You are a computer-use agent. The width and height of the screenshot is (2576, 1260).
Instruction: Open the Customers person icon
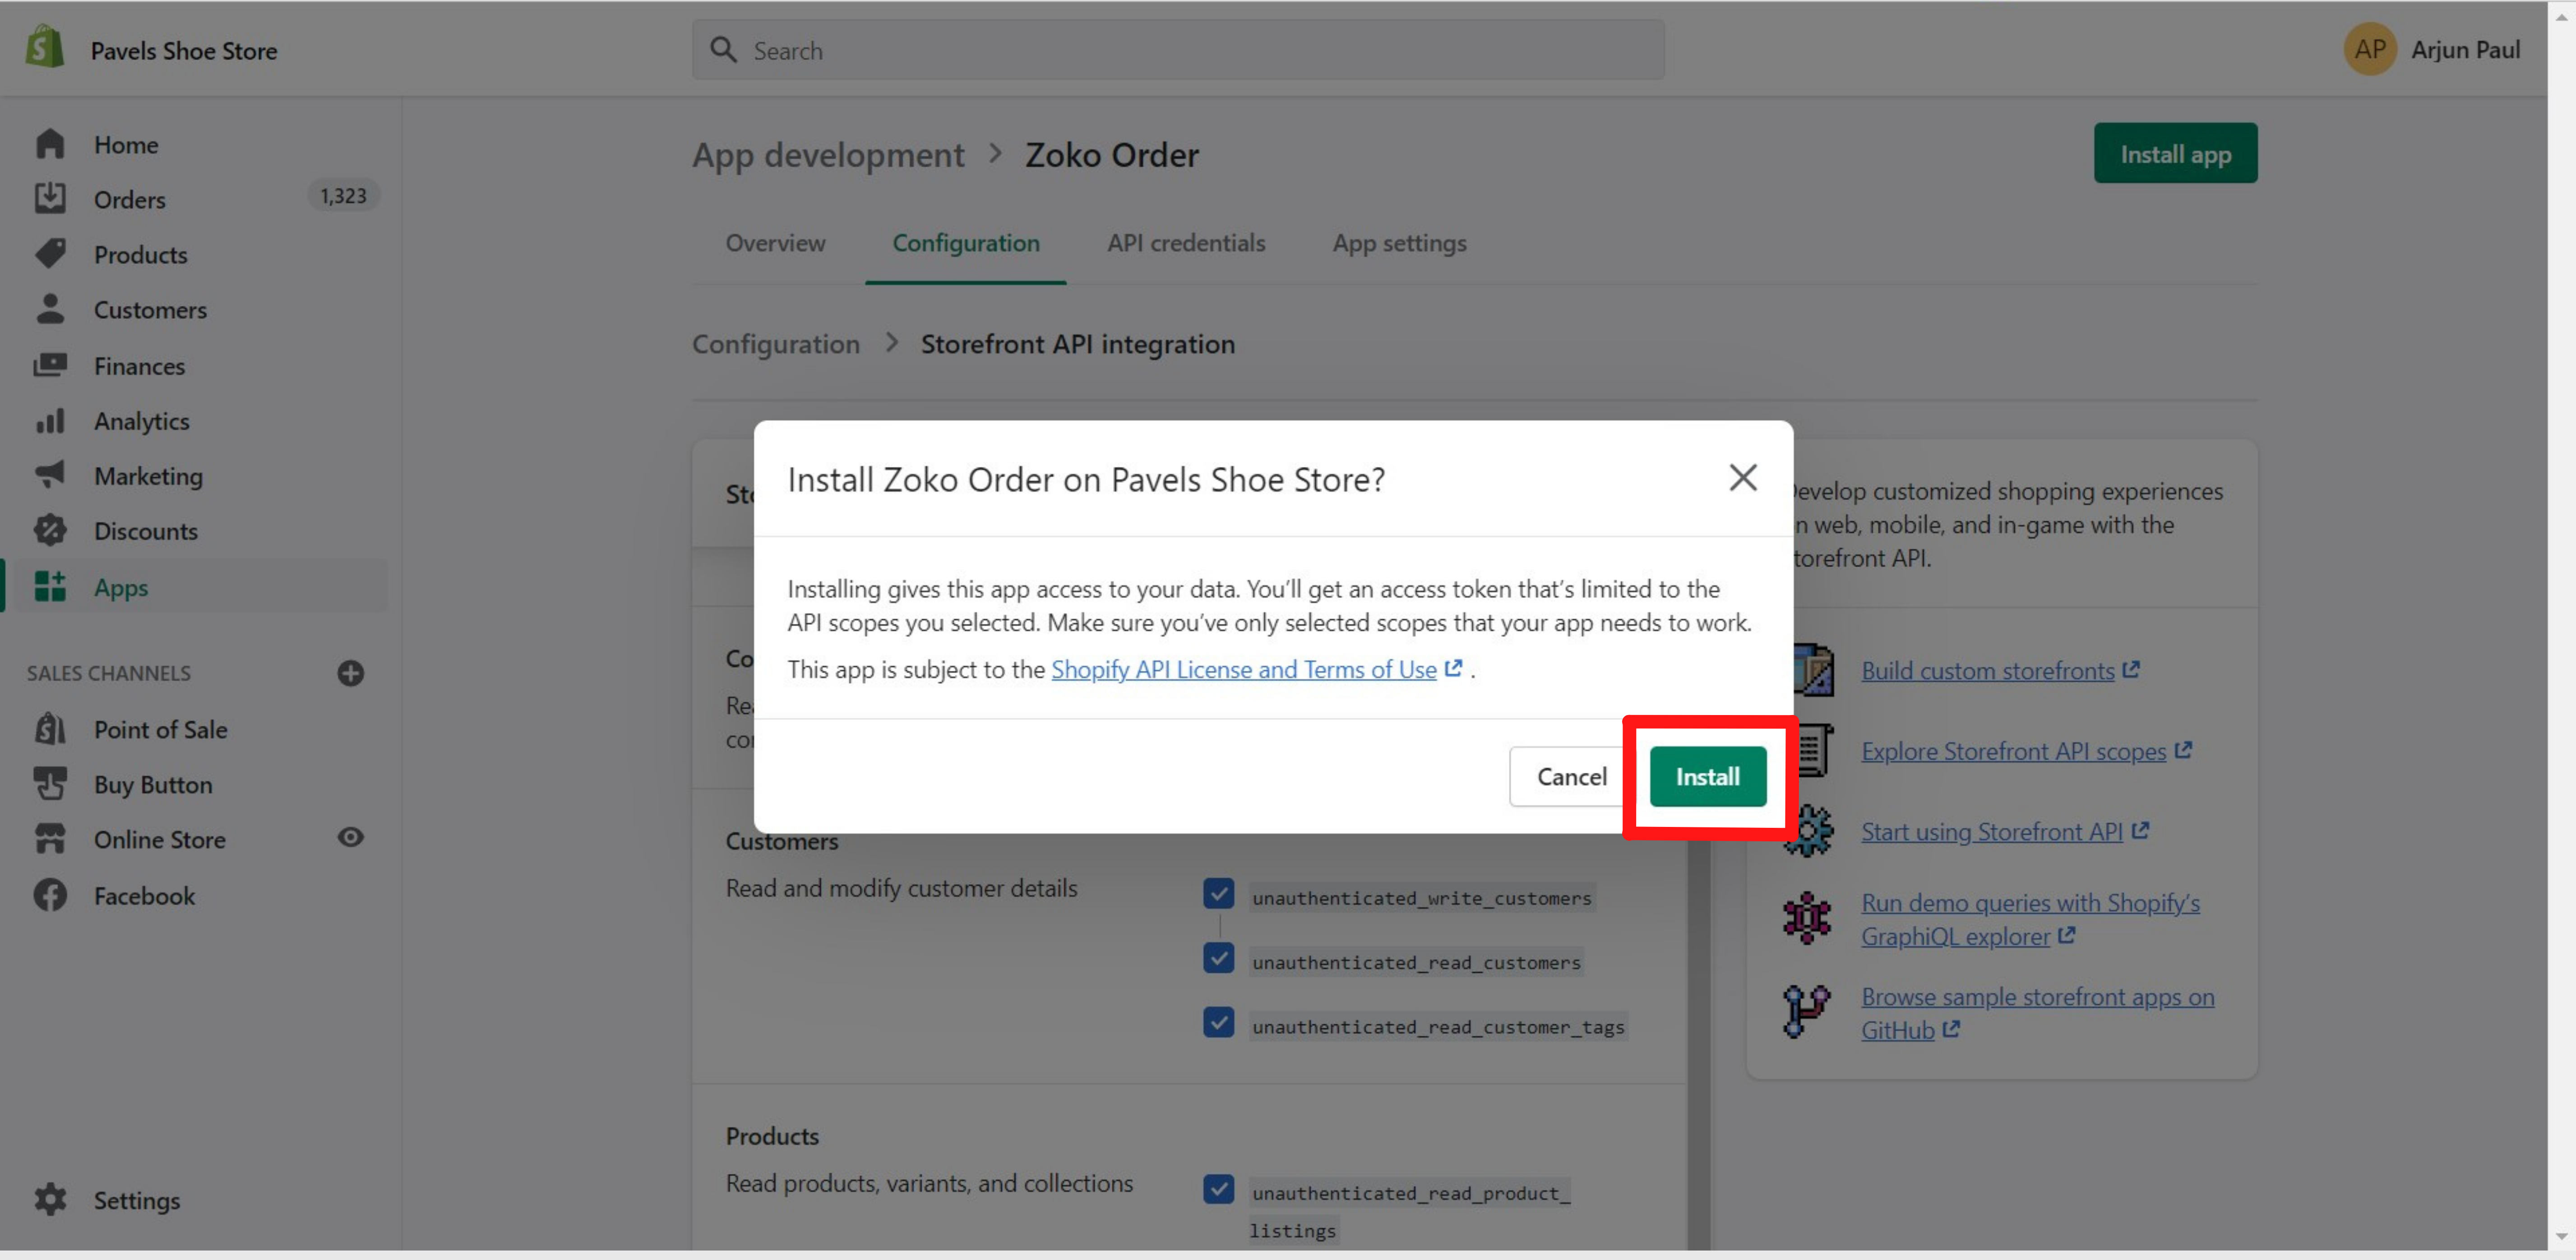[50, 309]
